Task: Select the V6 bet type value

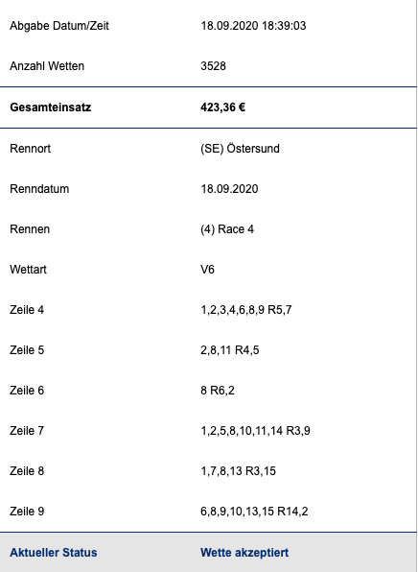Action: coord(207,270)
